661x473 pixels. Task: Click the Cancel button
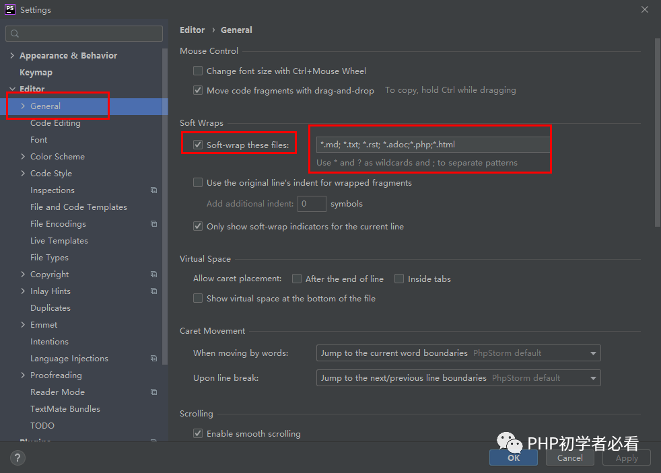tap(570, 458)
